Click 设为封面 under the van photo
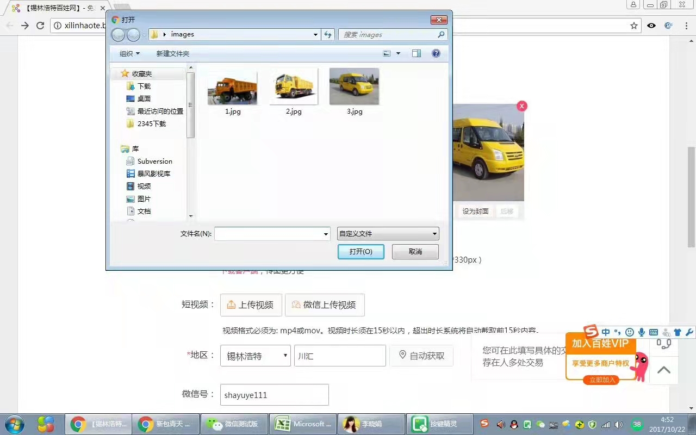 (x=475, y=211)
